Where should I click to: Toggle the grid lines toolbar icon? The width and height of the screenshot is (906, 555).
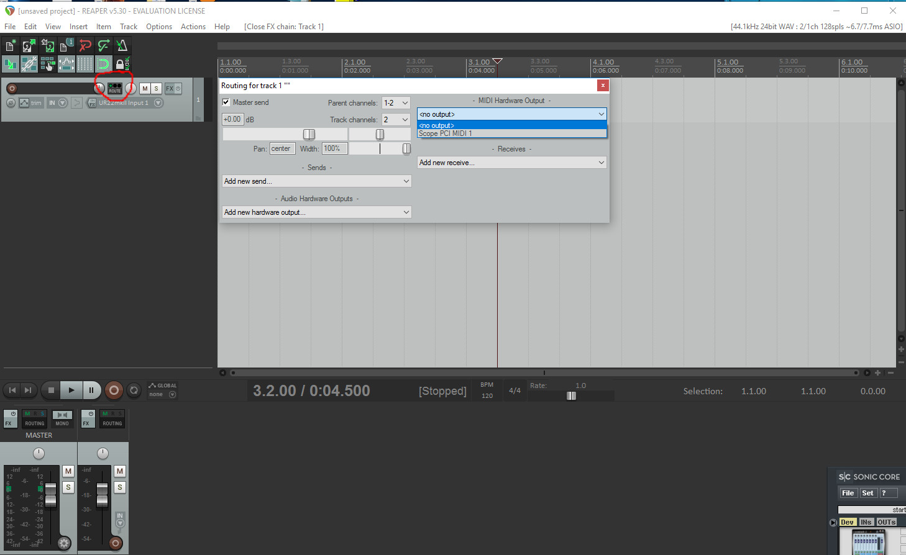pos(85,63)
